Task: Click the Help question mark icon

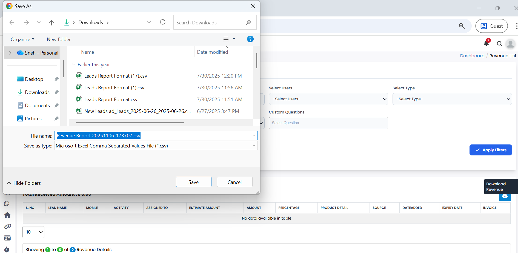Action: click(250, 39)
